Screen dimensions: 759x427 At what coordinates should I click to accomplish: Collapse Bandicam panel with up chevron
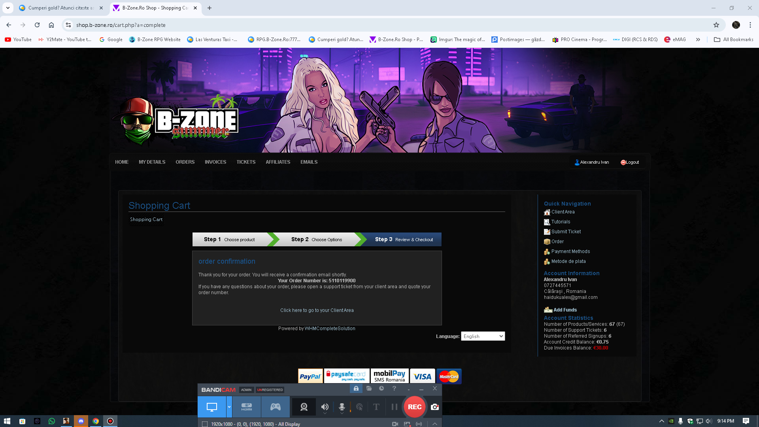point(435,424)
